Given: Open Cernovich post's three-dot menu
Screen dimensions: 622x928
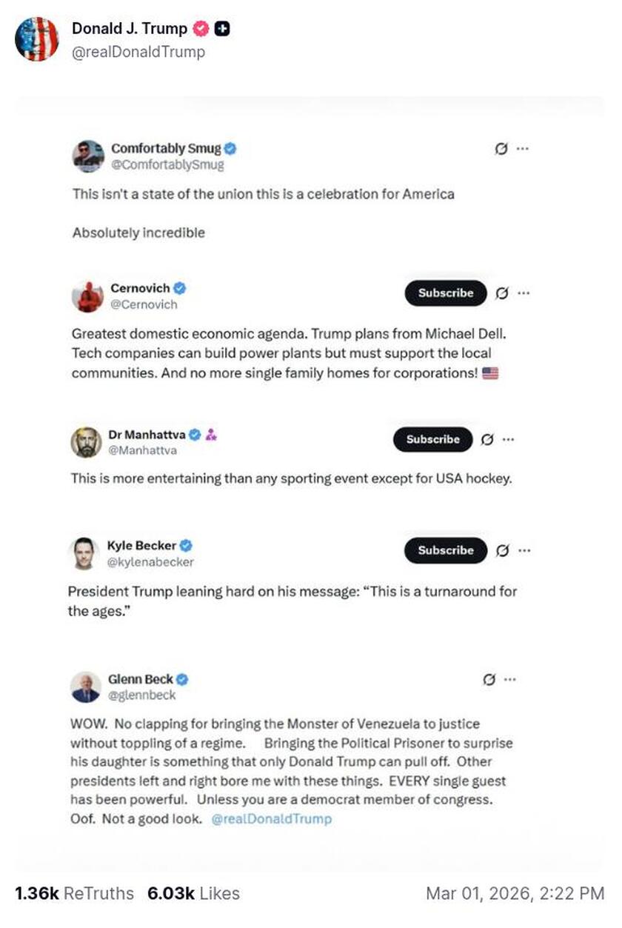Looking at the screenshot, I should click(524, 293).
